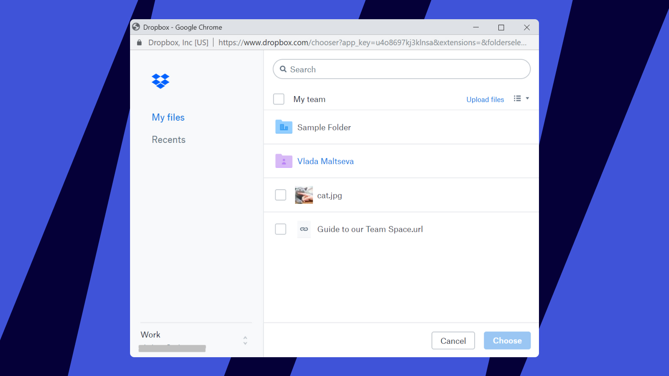Viewport: 669px width, 376px height.
Task: Check the Guide to our Team Space.url box
Action: point(281,229)
